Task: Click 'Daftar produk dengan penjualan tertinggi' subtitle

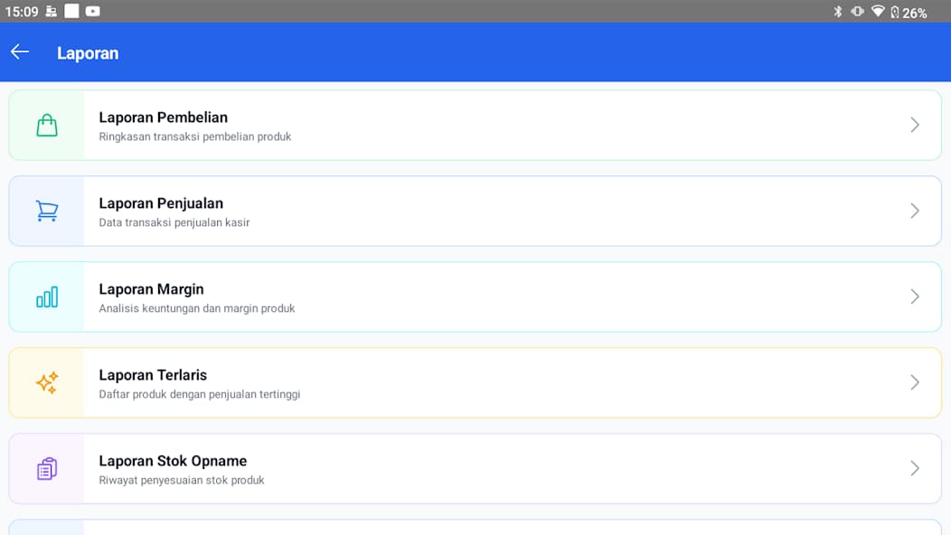Action: point(200,394)
